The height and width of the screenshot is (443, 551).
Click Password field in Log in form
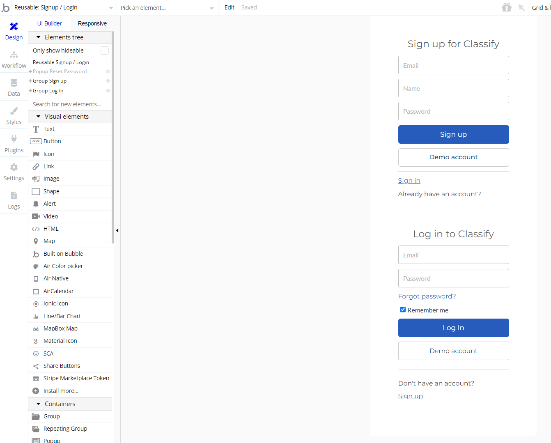coord(453,278)
